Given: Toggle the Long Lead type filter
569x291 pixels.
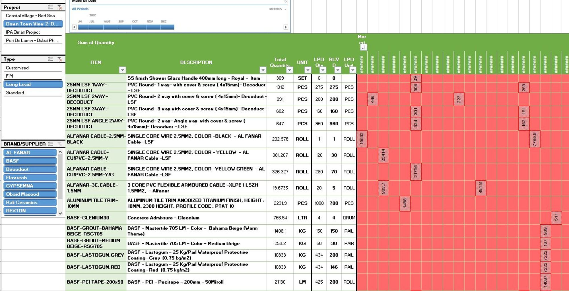Looking at the screenshot, I should click(33, 84).
